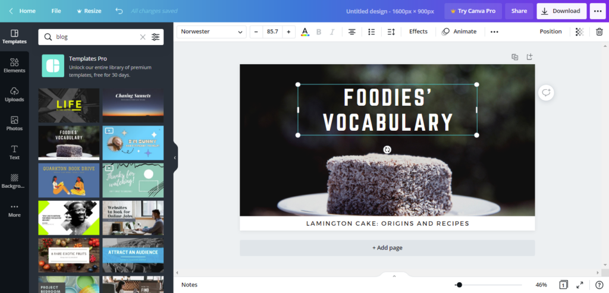Open the Norwester font dropdown
The image size is (609, 293).
tap(211, 31)
